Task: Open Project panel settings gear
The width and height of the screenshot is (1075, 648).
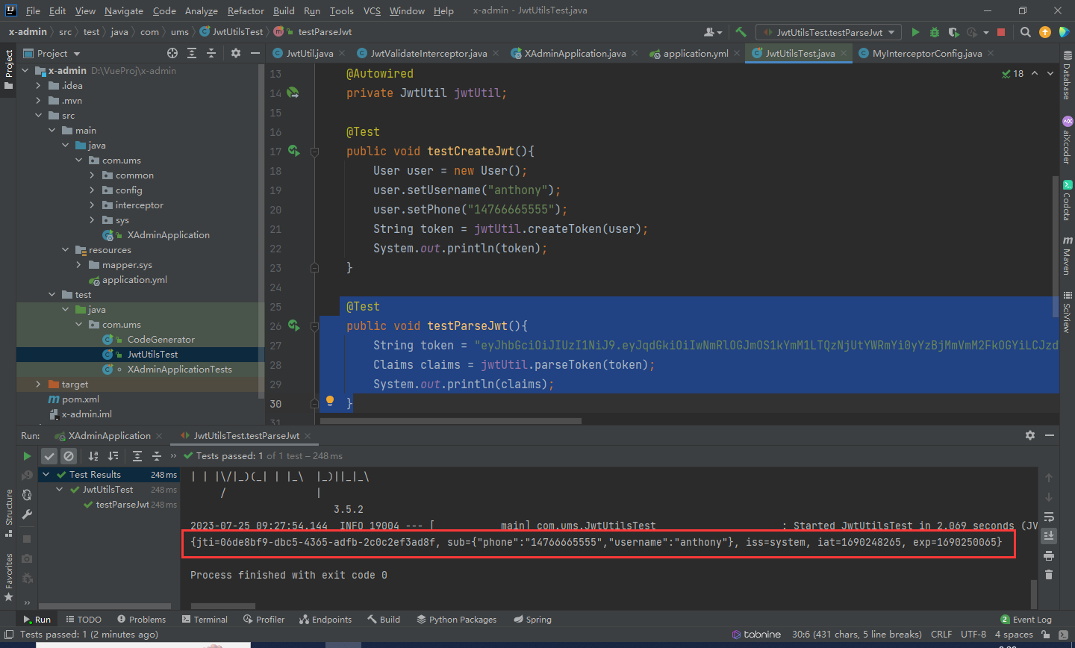Action: click(x=236, y=53)
